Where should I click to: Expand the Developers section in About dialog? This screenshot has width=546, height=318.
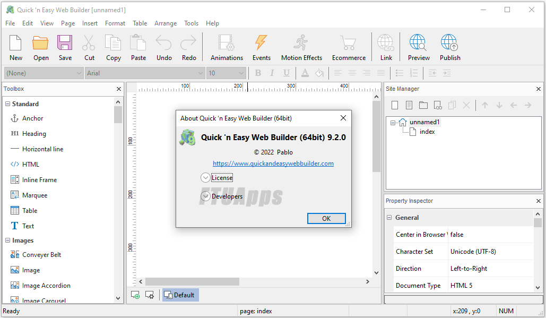(x=205, y=196)
